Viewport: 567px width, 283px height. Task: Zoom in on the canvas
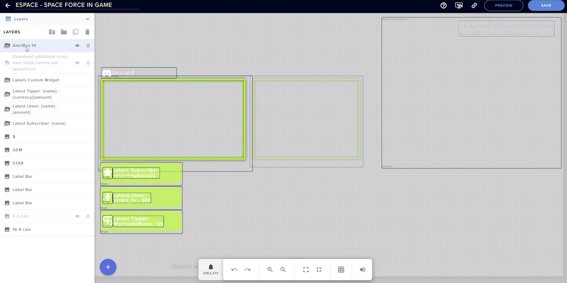click(270, 270)
